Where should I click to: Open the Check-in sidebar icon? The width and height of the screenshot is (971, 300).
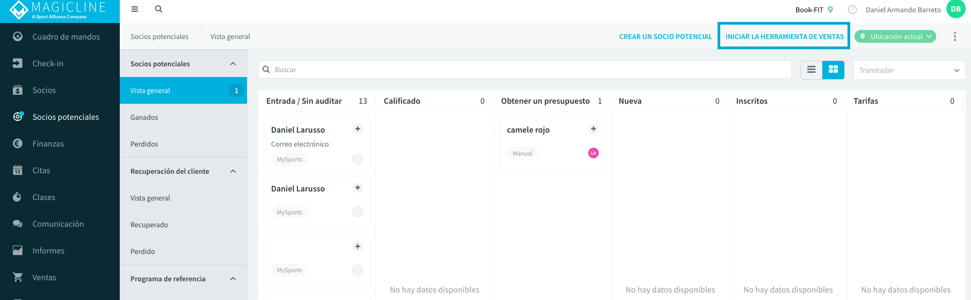click(18, 63)
